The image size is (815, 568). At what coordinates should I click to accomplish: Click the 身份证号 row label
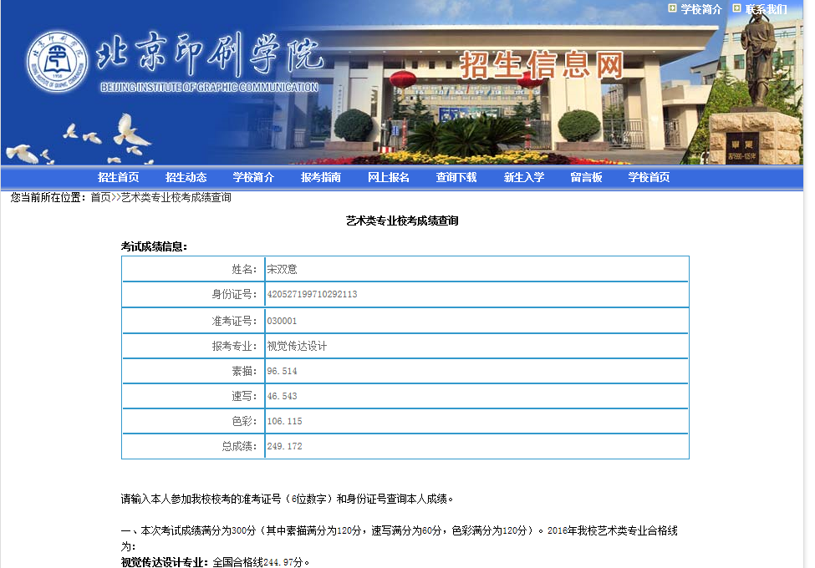tap(234, 294)
